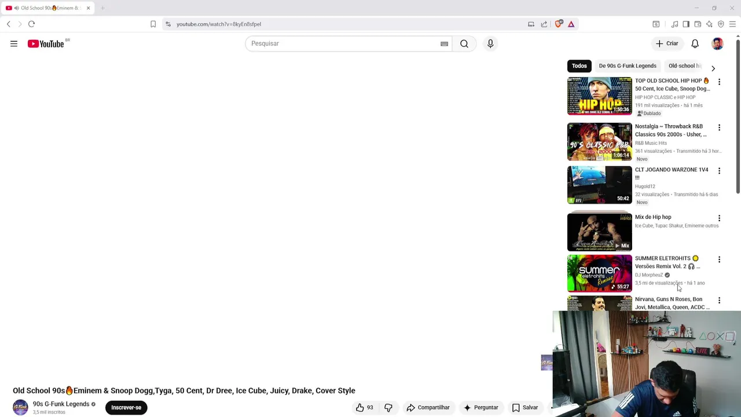Viewport: 741px width, 417px height.
Task: View site information icon beside the URL
Action: [x=168, y=24]
